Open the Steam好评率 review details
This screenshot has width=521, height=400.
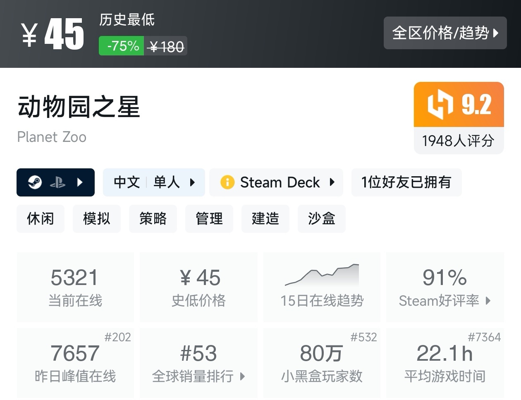point(445,301)
